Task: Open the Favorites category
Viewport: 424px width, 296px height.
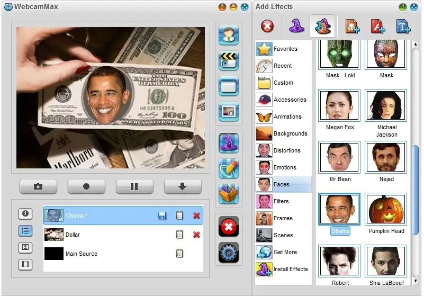Action: [283, 49]
